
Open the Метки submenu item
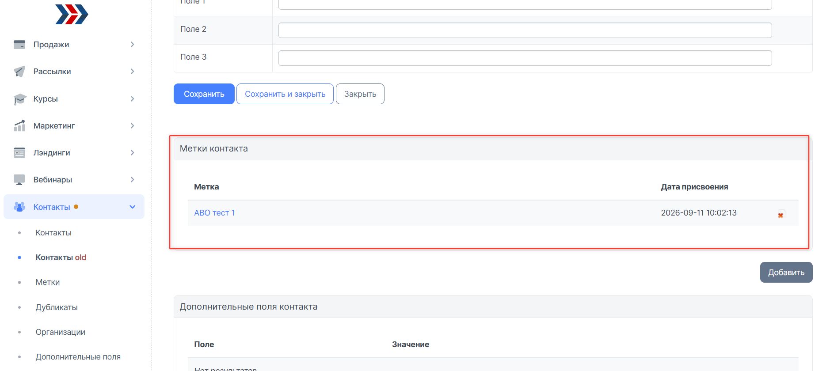48,282
